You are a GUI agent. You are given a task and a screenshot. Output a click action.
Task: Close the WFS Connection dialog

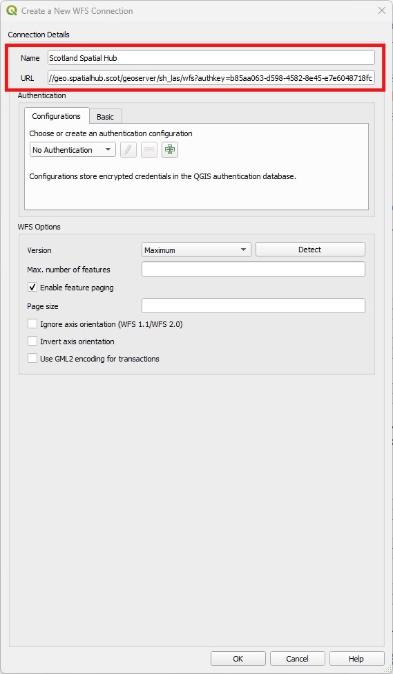click(x=381, y=11)
